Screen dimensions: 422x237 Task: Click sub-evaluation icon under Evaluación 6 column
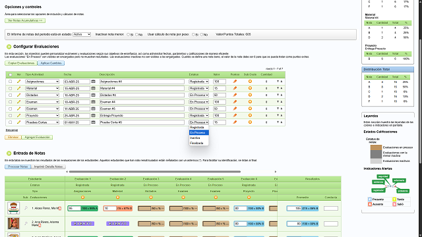[x=249, y=197]
